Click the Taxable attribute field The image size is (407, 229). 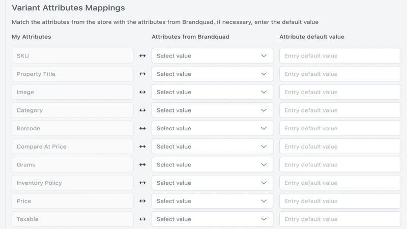coord(72,219)
